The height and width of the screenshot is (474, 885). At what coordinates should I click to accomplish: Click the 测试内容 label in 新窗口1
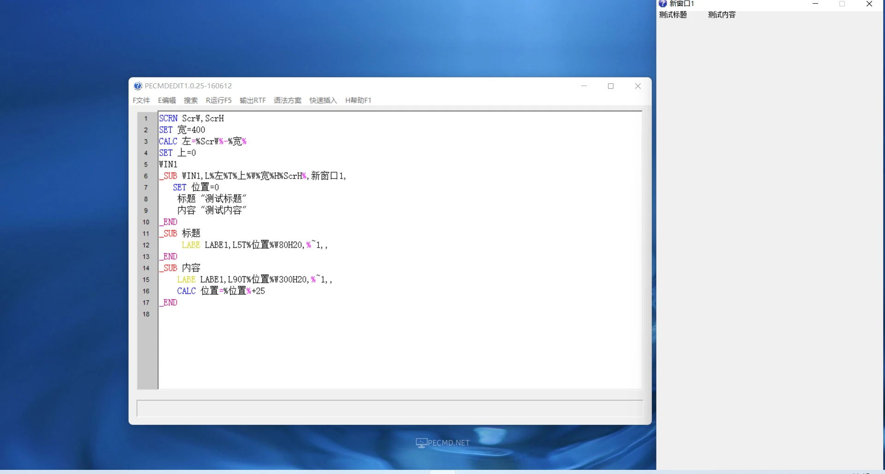[722, 15]
